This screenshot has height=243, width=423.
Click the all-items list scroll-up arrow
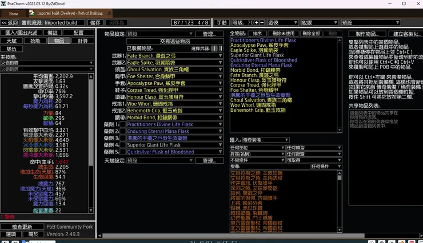340,40
